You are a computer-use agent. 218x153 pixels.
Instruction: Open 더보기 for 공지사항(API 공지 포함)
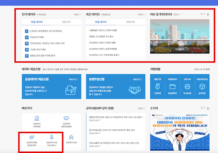point(141,108)
